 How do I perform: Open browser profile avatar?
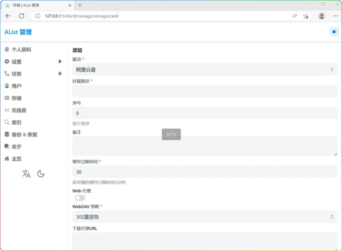point(322,16)
